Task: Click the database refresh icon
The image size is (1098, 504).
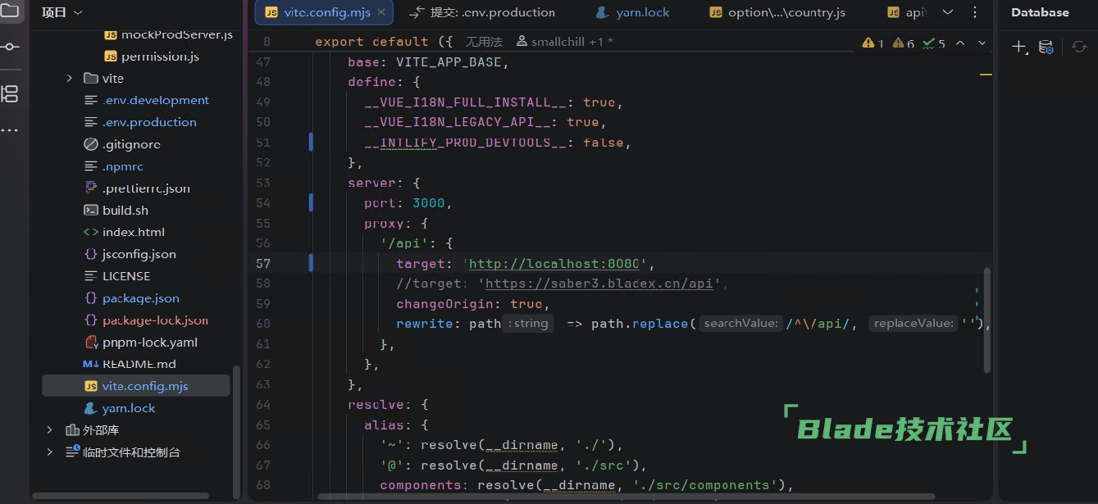Action: pos(1079,48)
